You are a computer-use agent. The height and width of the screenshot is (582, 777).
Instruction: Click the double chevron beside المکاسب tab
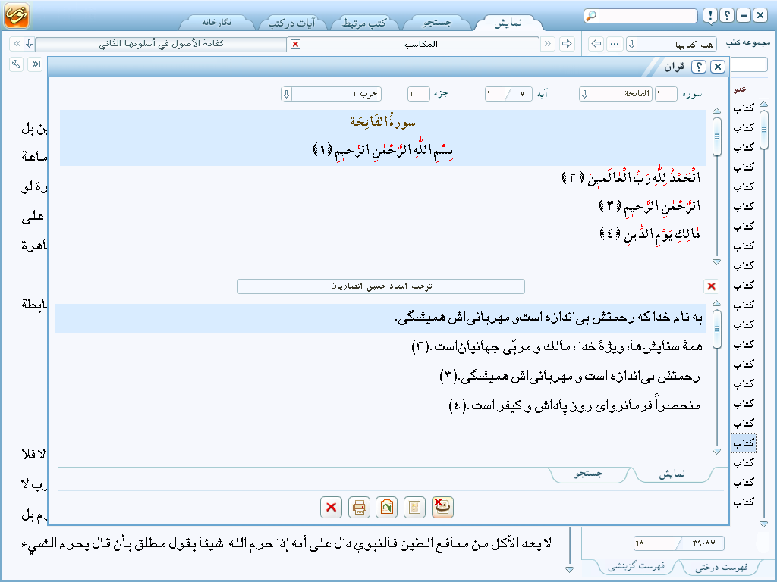pos(548,44)
